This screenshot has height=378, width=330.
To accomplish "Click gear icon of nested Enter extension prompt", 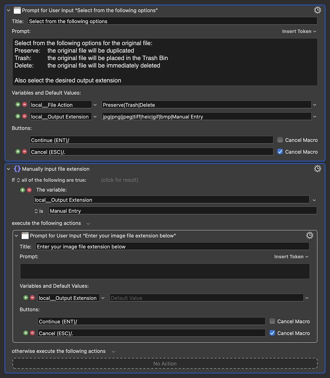I will [x=309, y=235].
